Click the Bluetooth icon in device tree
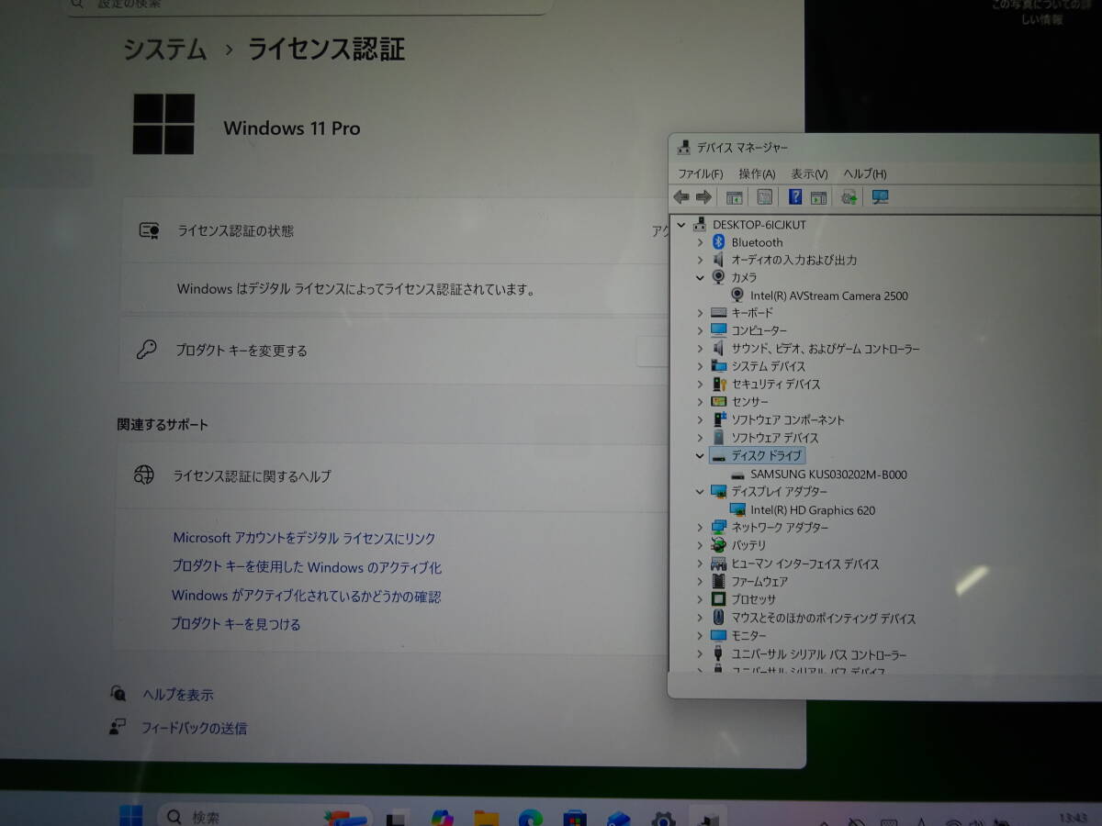The height and width of the screenshot is (826, 1102). (719, 242)
